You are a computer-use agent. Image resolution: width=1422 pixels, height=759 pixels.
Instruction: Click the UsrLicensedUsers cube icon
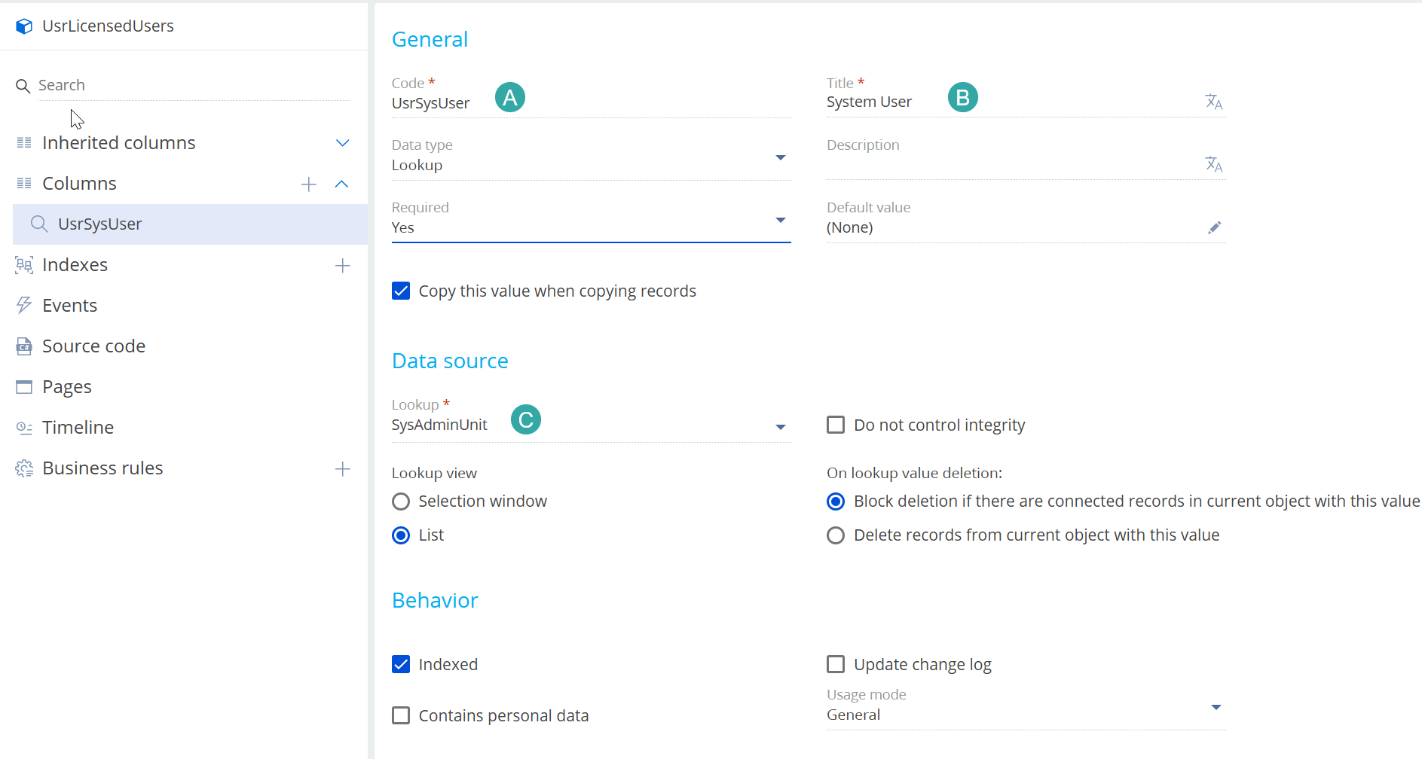click(24, 26)
